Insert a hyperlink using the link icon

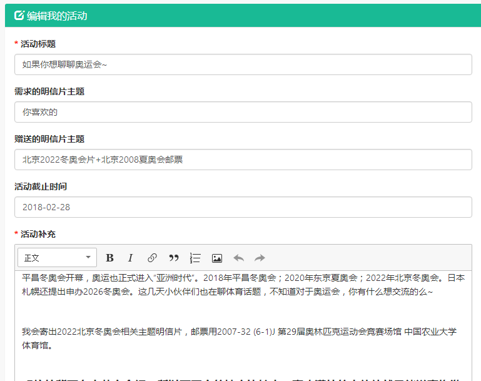152,258
